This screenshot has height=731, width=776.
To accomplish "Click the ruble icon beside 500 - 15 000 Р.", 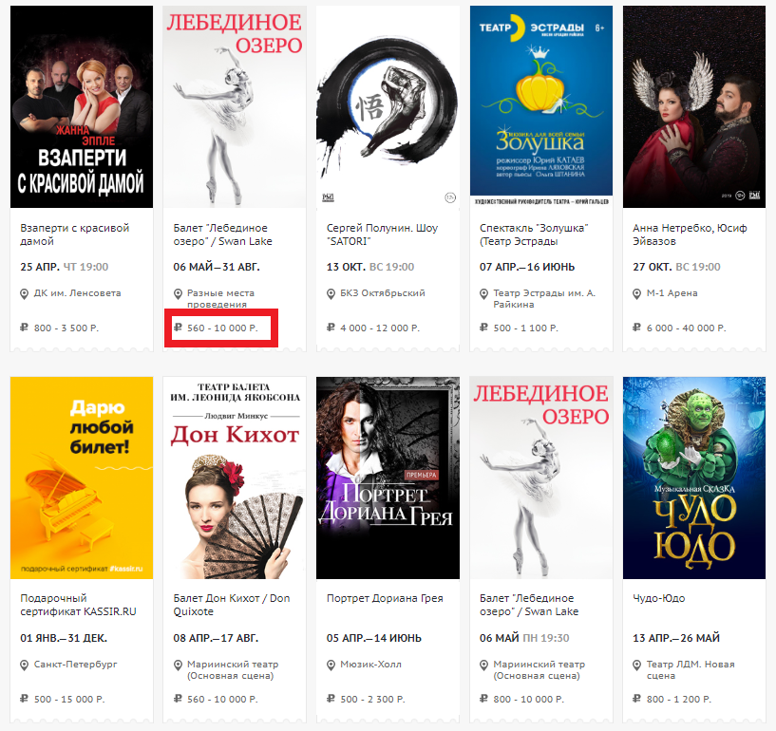I will (x=24, y=699).
